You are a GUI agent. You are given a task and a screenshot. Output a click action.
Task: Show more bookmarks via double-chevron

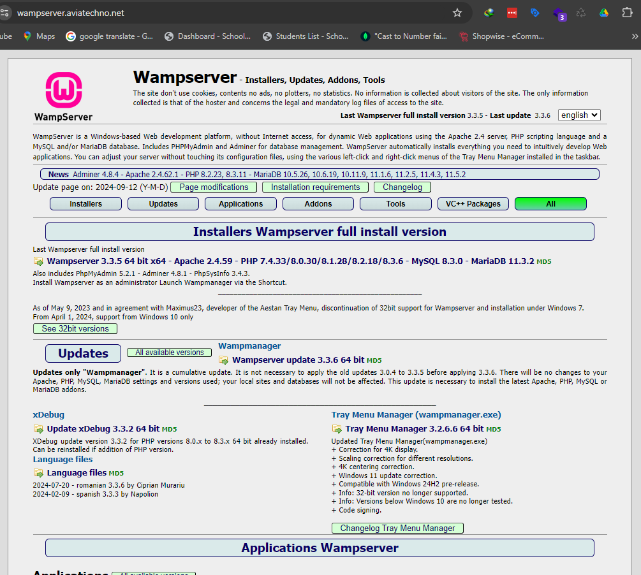pos(635,36)
